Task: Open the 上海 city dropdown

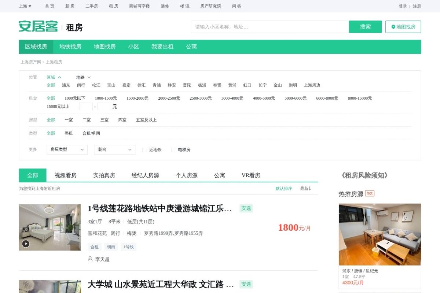Action: click(25, 6)
